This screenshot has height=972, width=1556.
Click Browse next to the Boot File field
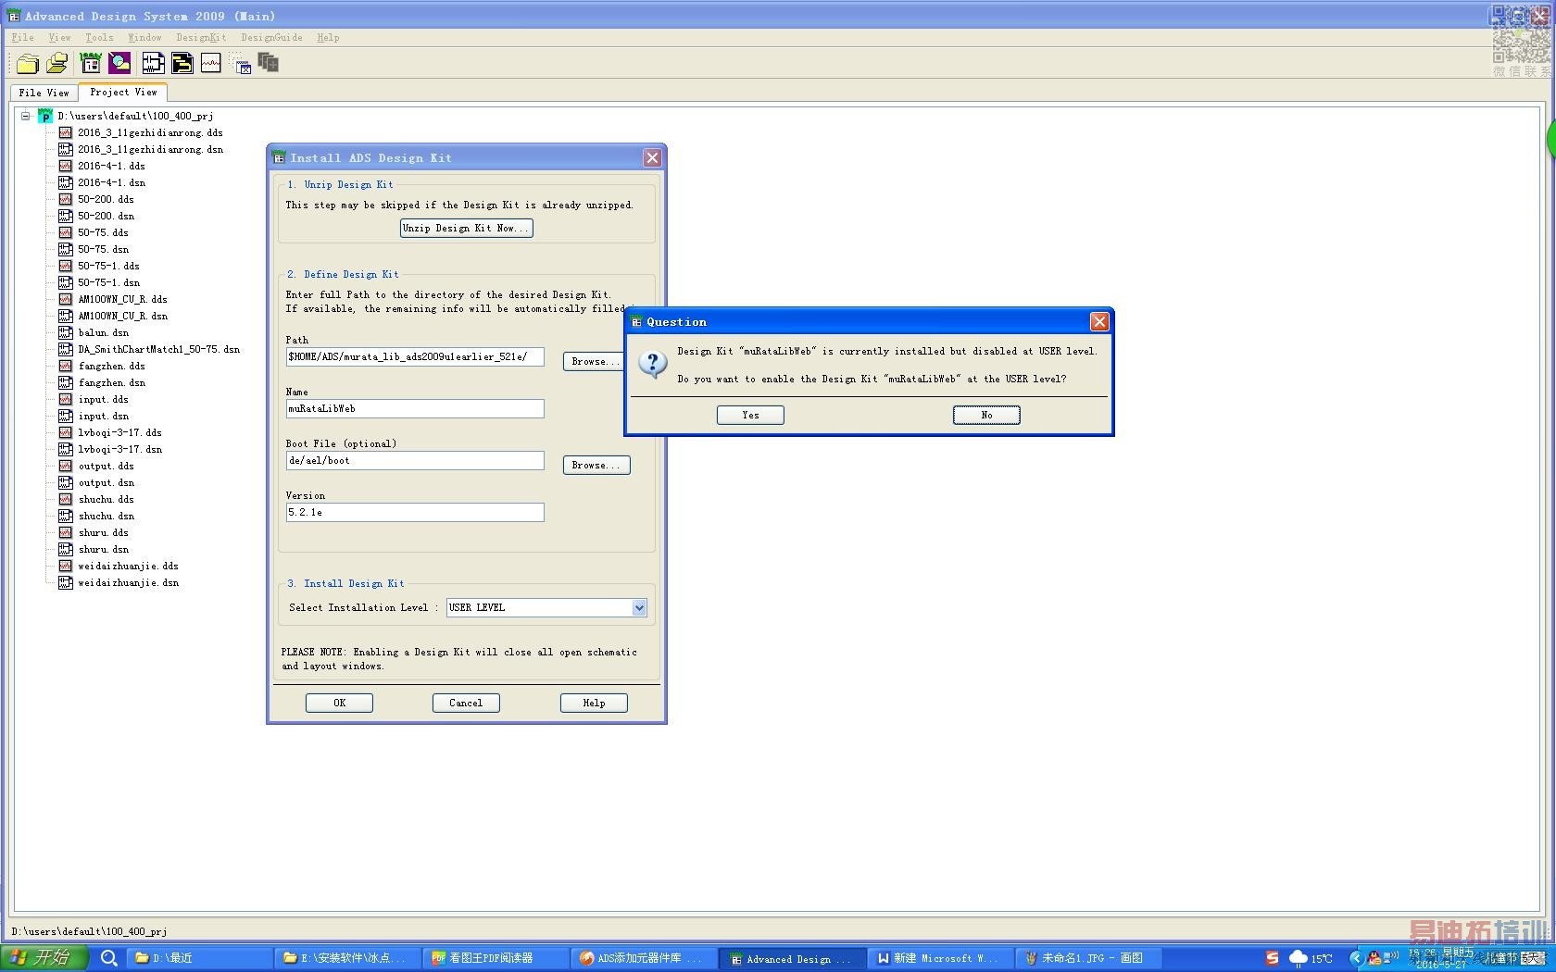click(596, 465)
